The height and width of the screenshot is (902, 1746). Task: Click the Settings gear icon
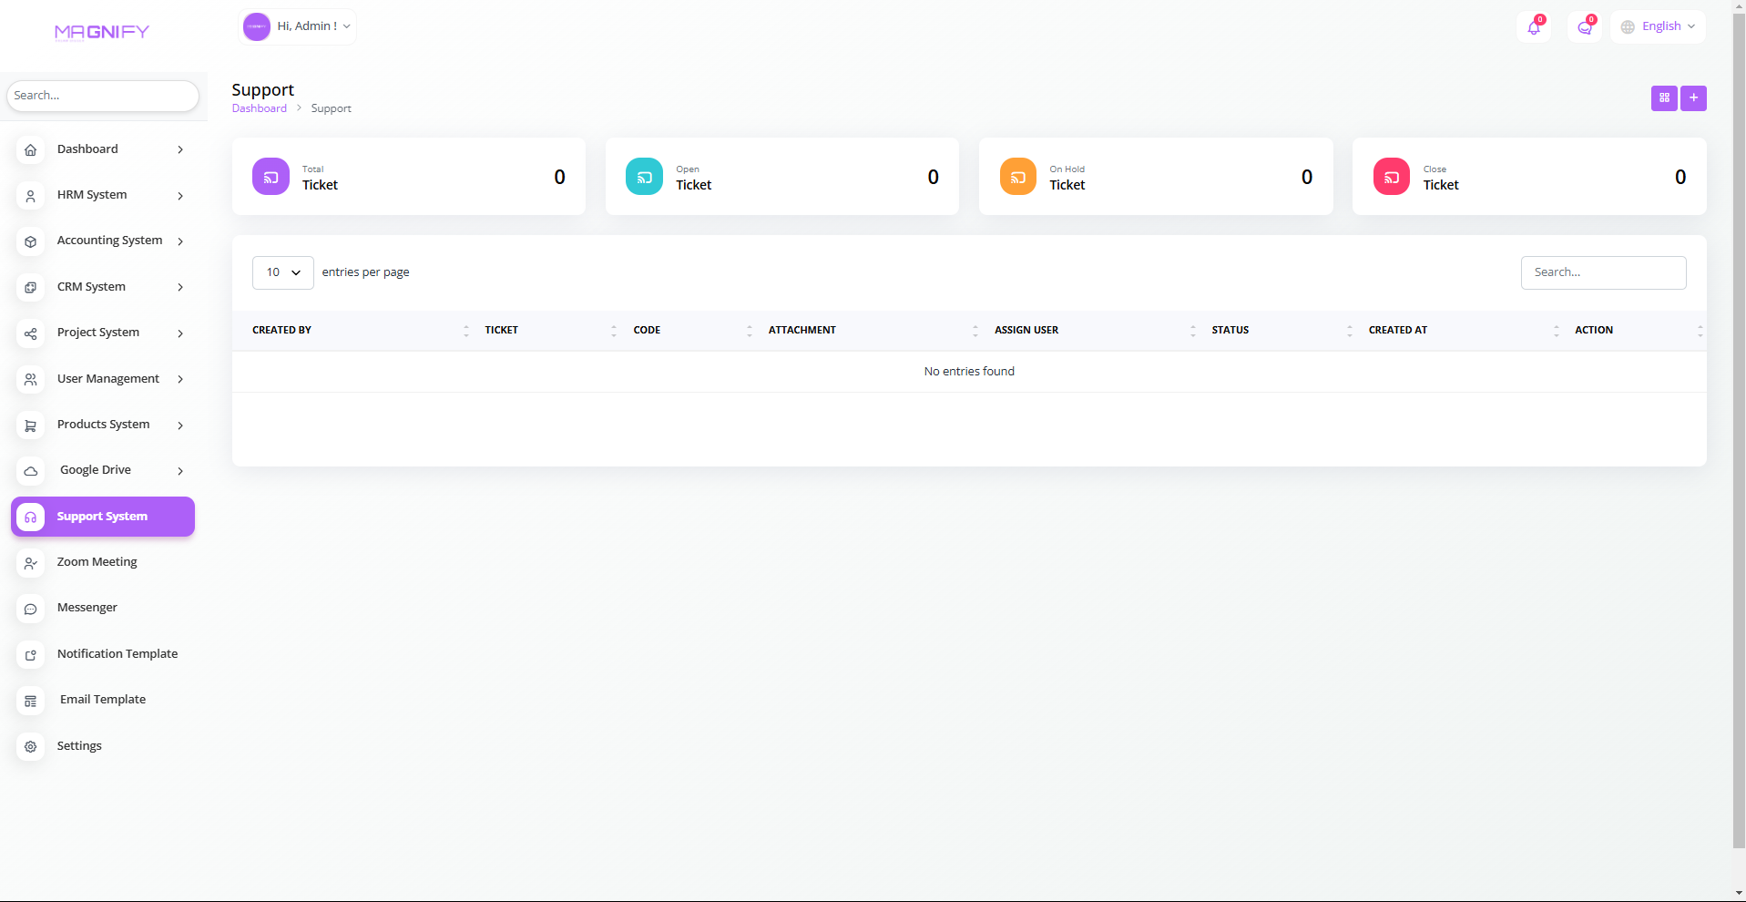click(30, 746)
